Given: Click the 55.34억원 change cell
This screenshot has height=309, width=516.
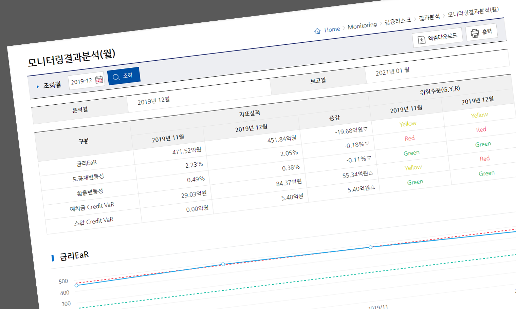Looking at the screenshot, I should point(357,174).
